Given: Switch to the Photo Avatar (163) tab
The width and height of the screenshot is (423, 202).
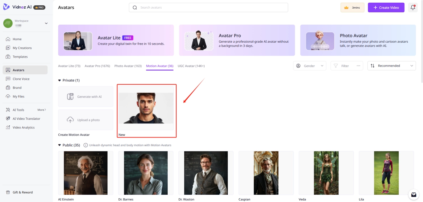Looking at the screenshot, I should coord(128,66).
